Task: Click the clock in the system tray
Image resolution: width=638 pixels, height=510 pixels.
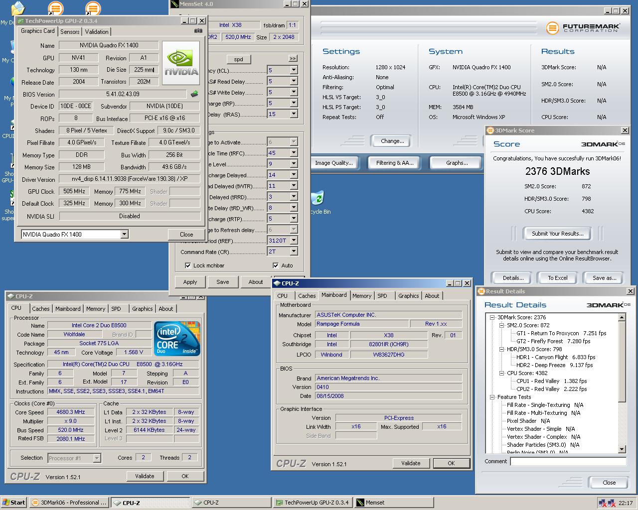Action: (x=626, y=503)
